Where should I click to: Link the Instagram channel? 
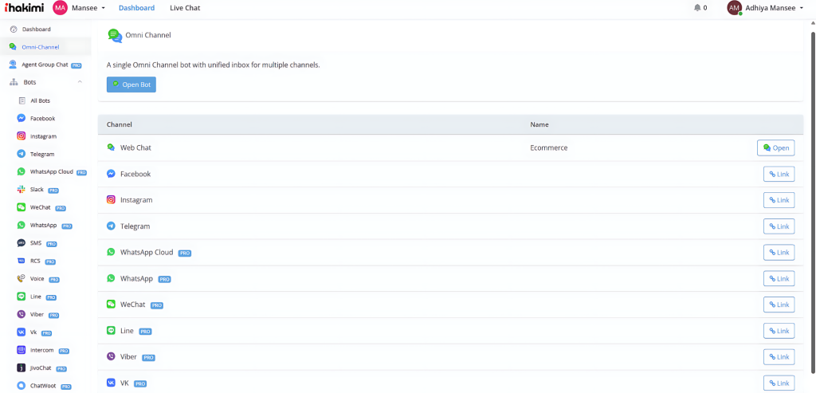[x=779, y=200]
